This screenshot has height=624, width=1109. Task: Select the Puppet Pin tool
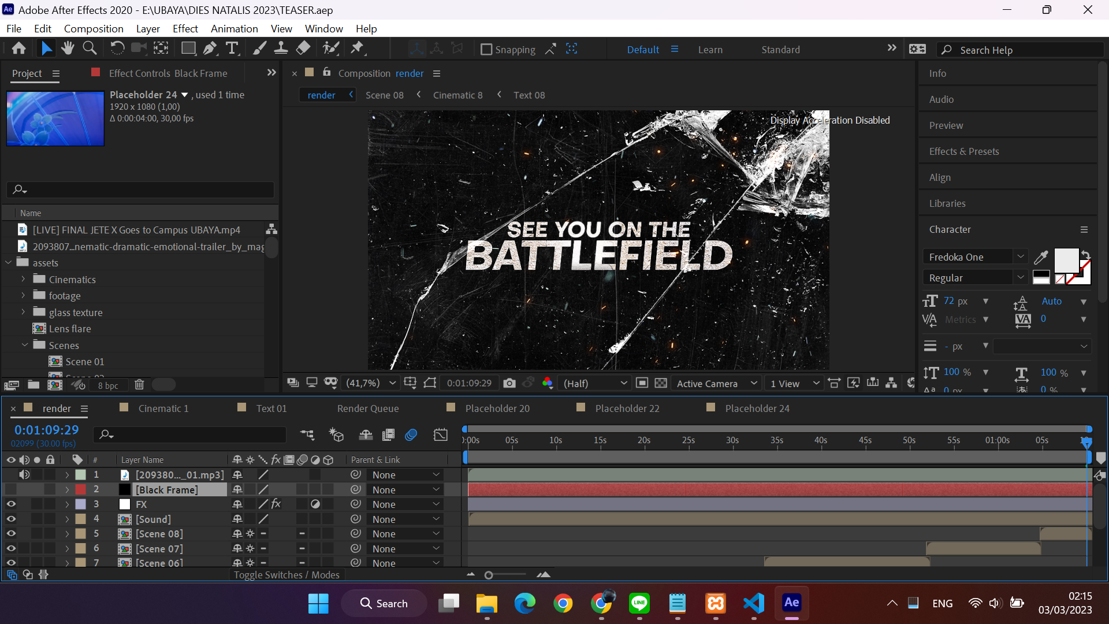tap(358, 49)
